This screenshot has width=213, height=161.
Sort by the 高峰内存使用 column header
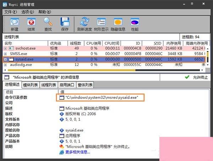pos(196,43)
